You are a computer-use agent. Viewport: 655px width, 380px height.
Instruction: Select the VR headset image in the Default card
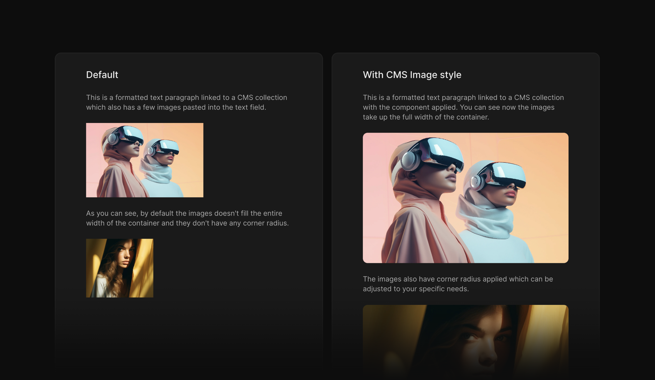145,160
